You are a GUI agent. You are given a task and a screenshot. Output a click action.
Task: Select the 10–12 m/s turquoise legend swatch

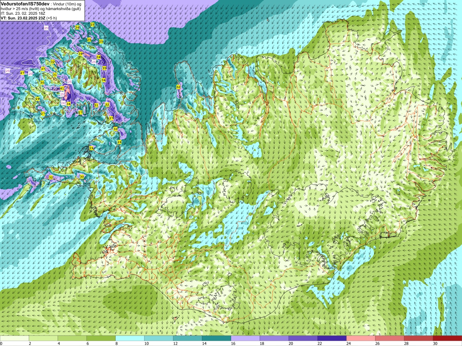pos(159,338)
